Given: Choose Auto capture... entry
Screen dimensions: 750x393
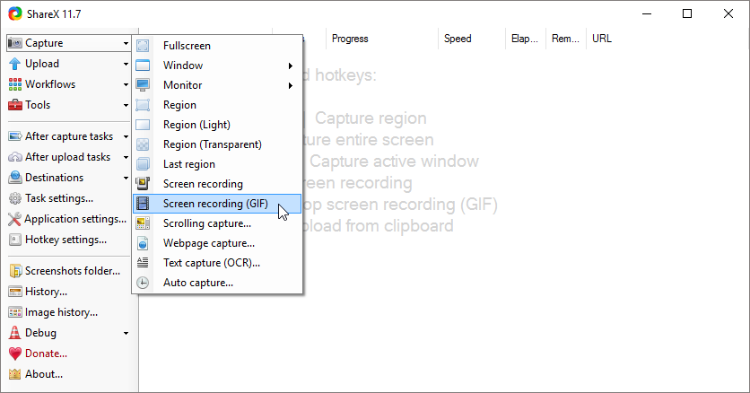Looking at the screenshot, I should coord(217,283).
